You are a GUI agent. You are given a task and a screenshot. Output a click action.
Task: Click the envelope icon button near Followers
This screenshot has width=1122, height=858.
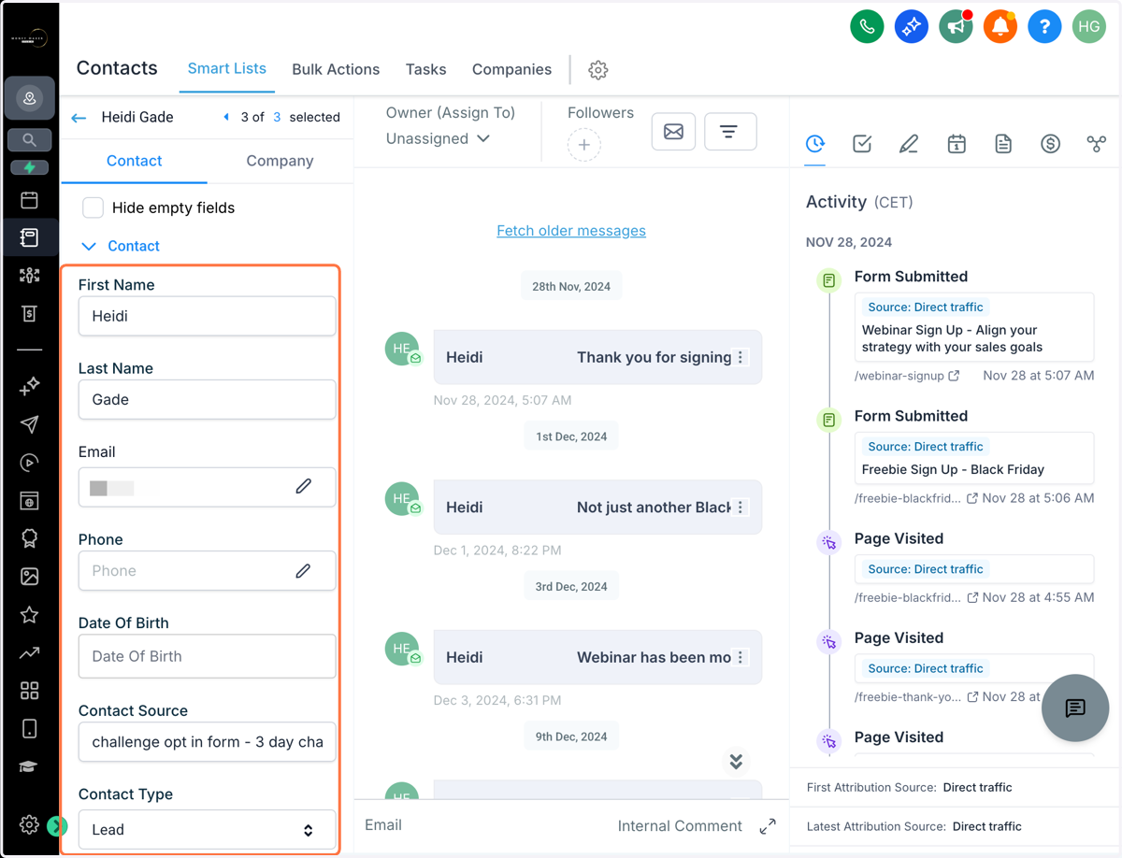(x=673, y=132)
